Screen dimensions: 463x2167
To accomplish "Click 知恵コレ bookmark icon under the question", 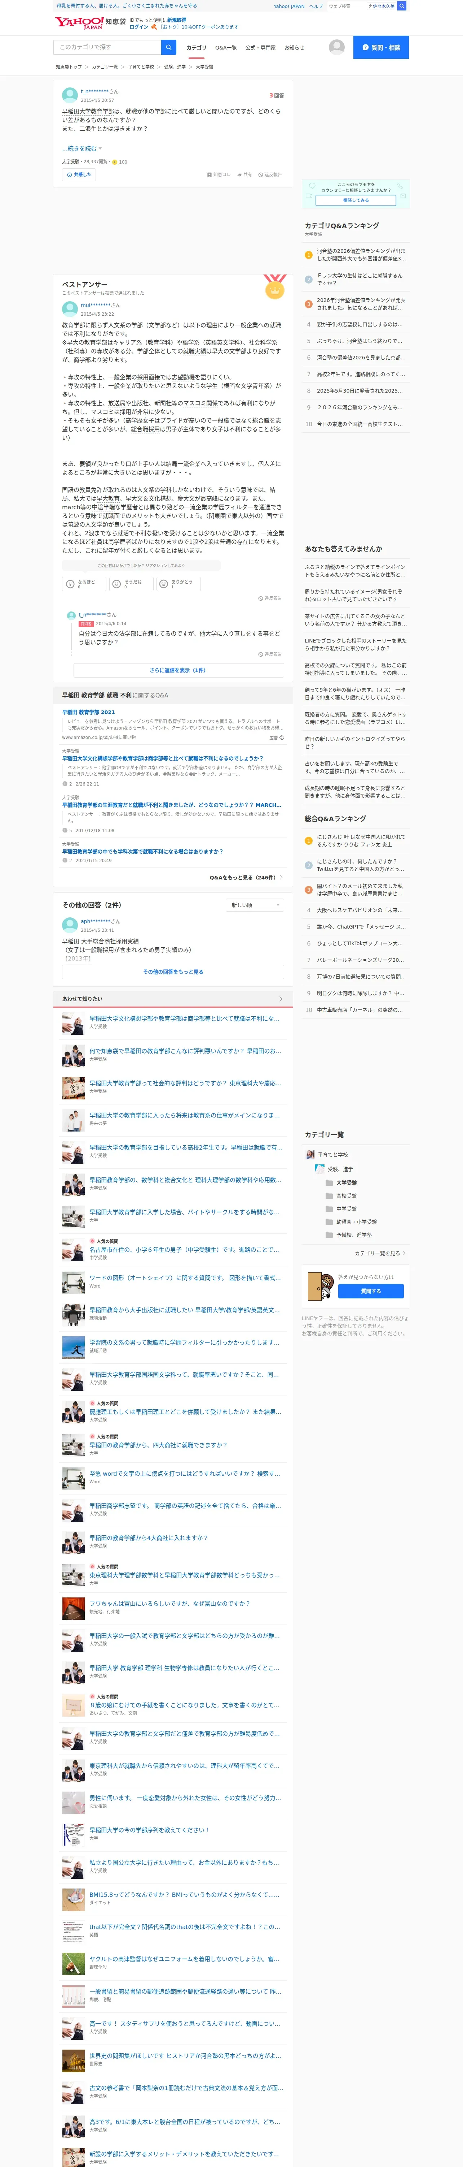I will tap(219, 175).
